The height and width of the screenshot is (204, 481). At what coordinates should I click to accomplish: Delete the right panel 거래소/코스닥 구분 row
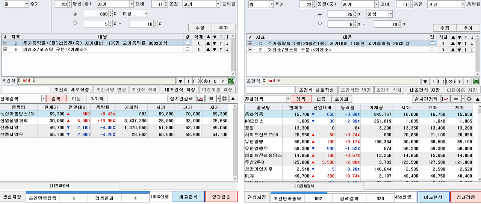tap(443, 50)
